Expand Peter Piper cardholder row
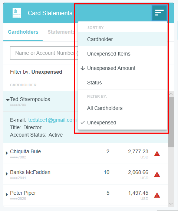 [x=7, y=194]
